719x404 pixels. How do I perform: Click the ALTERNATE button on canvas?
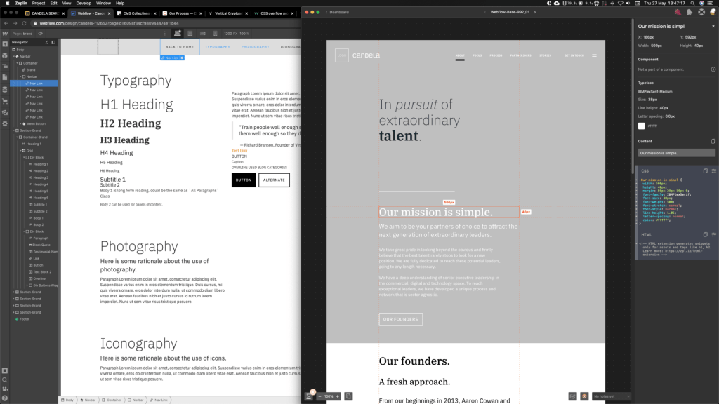[x=274, y=180]
